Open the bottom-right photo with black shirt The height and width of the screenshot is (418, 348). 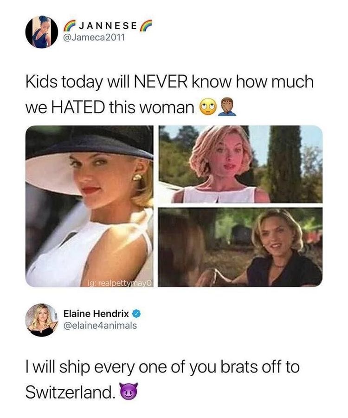[x=240, y=247]
